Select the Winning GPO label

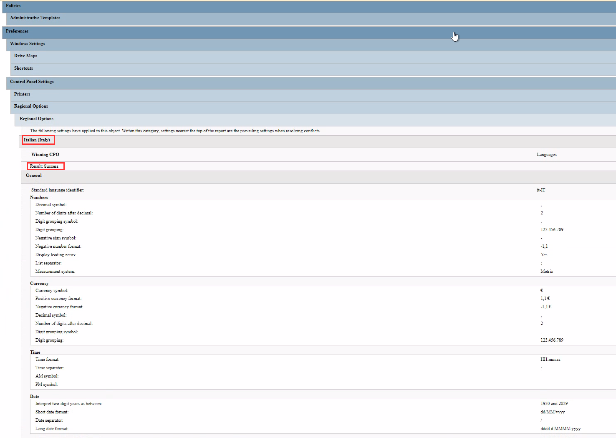tap(45, 155)
